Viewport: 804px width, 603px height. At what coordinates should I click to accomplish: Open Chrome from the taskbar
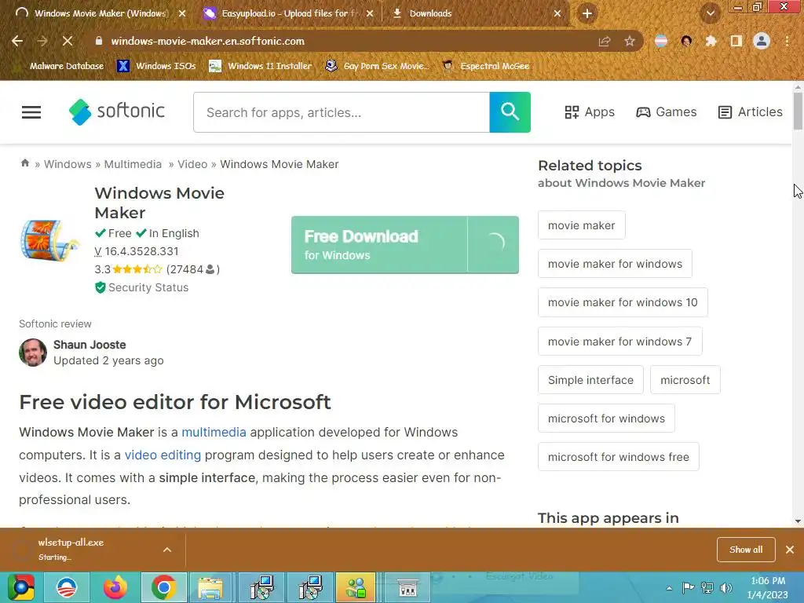pyautogui.click(x=163, y=587)
